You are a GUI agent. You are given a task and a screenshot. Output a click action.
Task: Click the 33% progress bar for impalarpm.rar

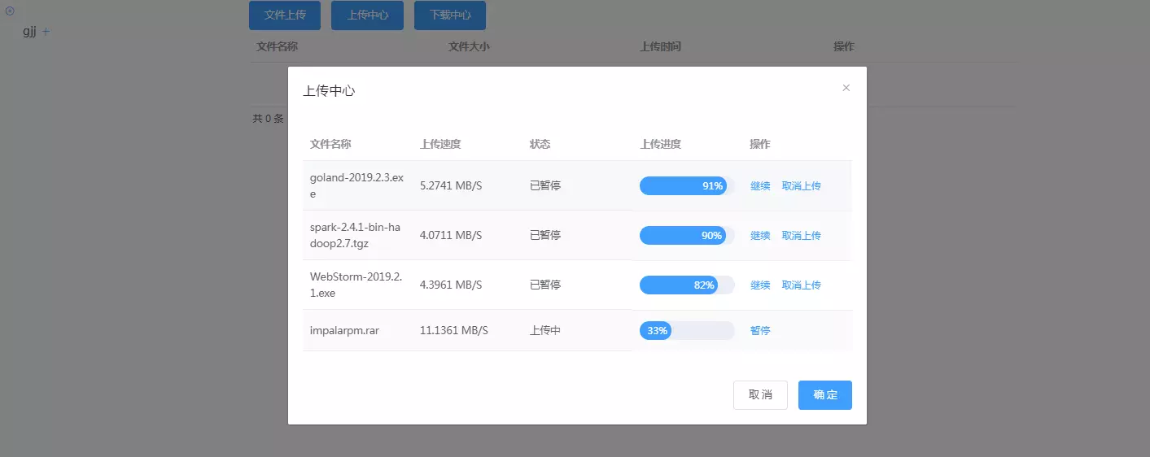[686, 331]
